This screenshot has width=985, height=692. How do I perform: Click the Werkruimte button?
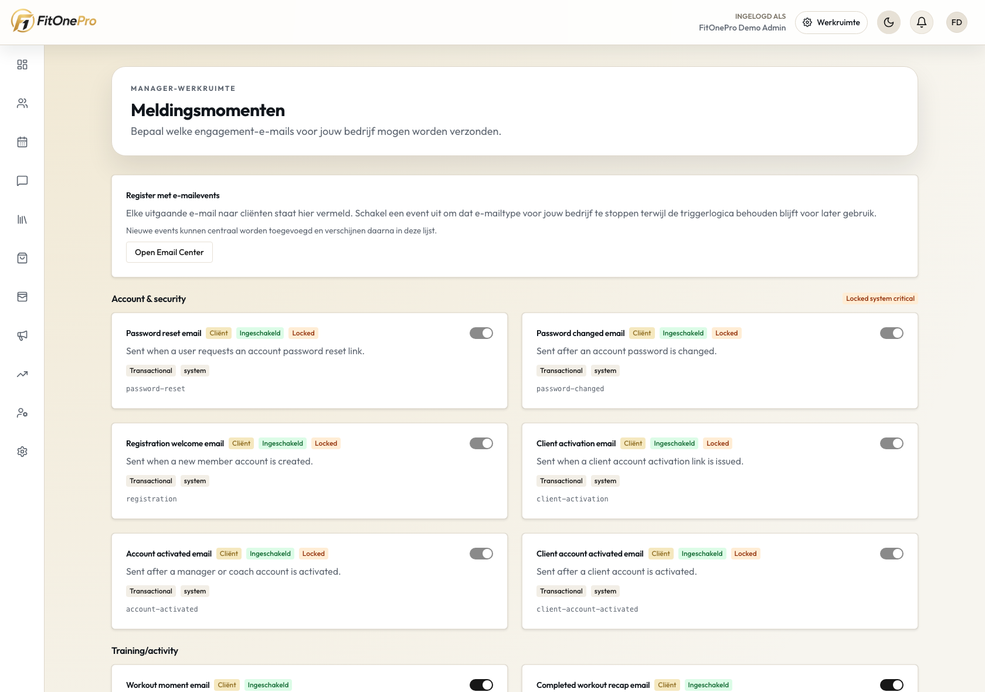831,22
